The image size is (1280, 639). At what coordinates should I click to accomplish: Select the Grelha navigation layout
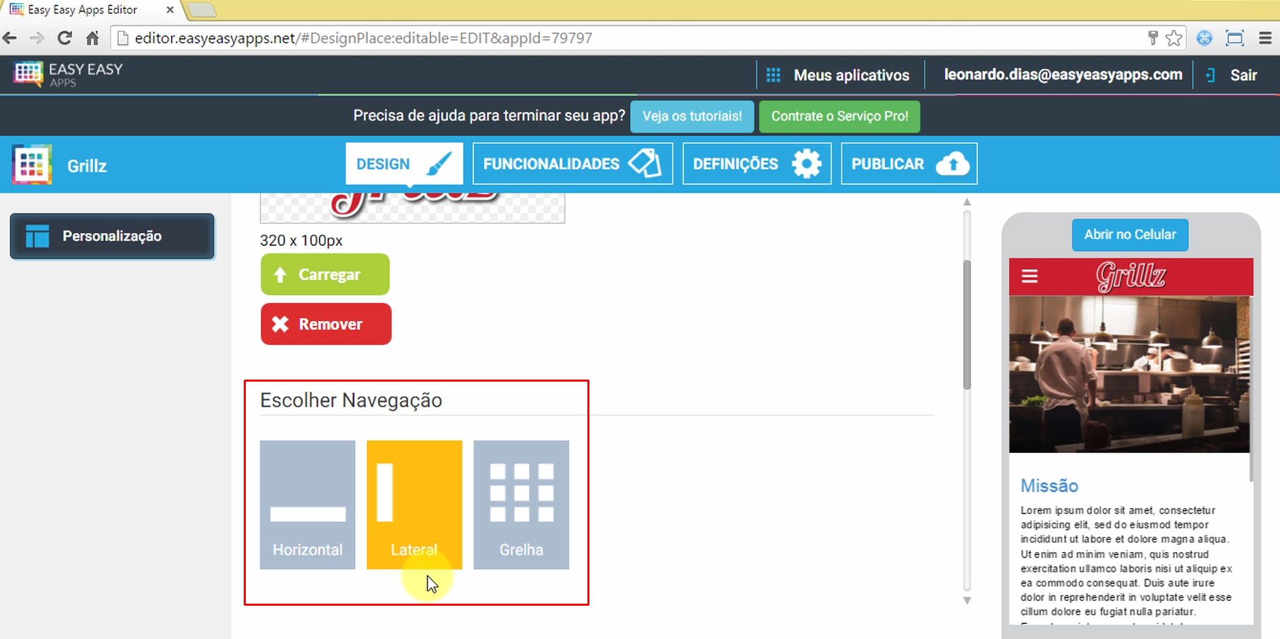click(521, 505)
